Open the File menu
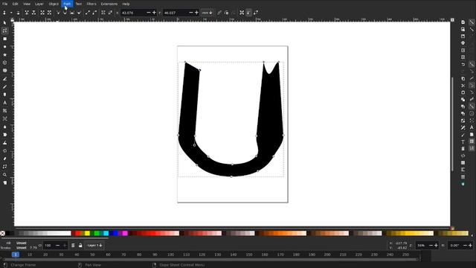The image size is (476, 268). [x=5, y=4]
